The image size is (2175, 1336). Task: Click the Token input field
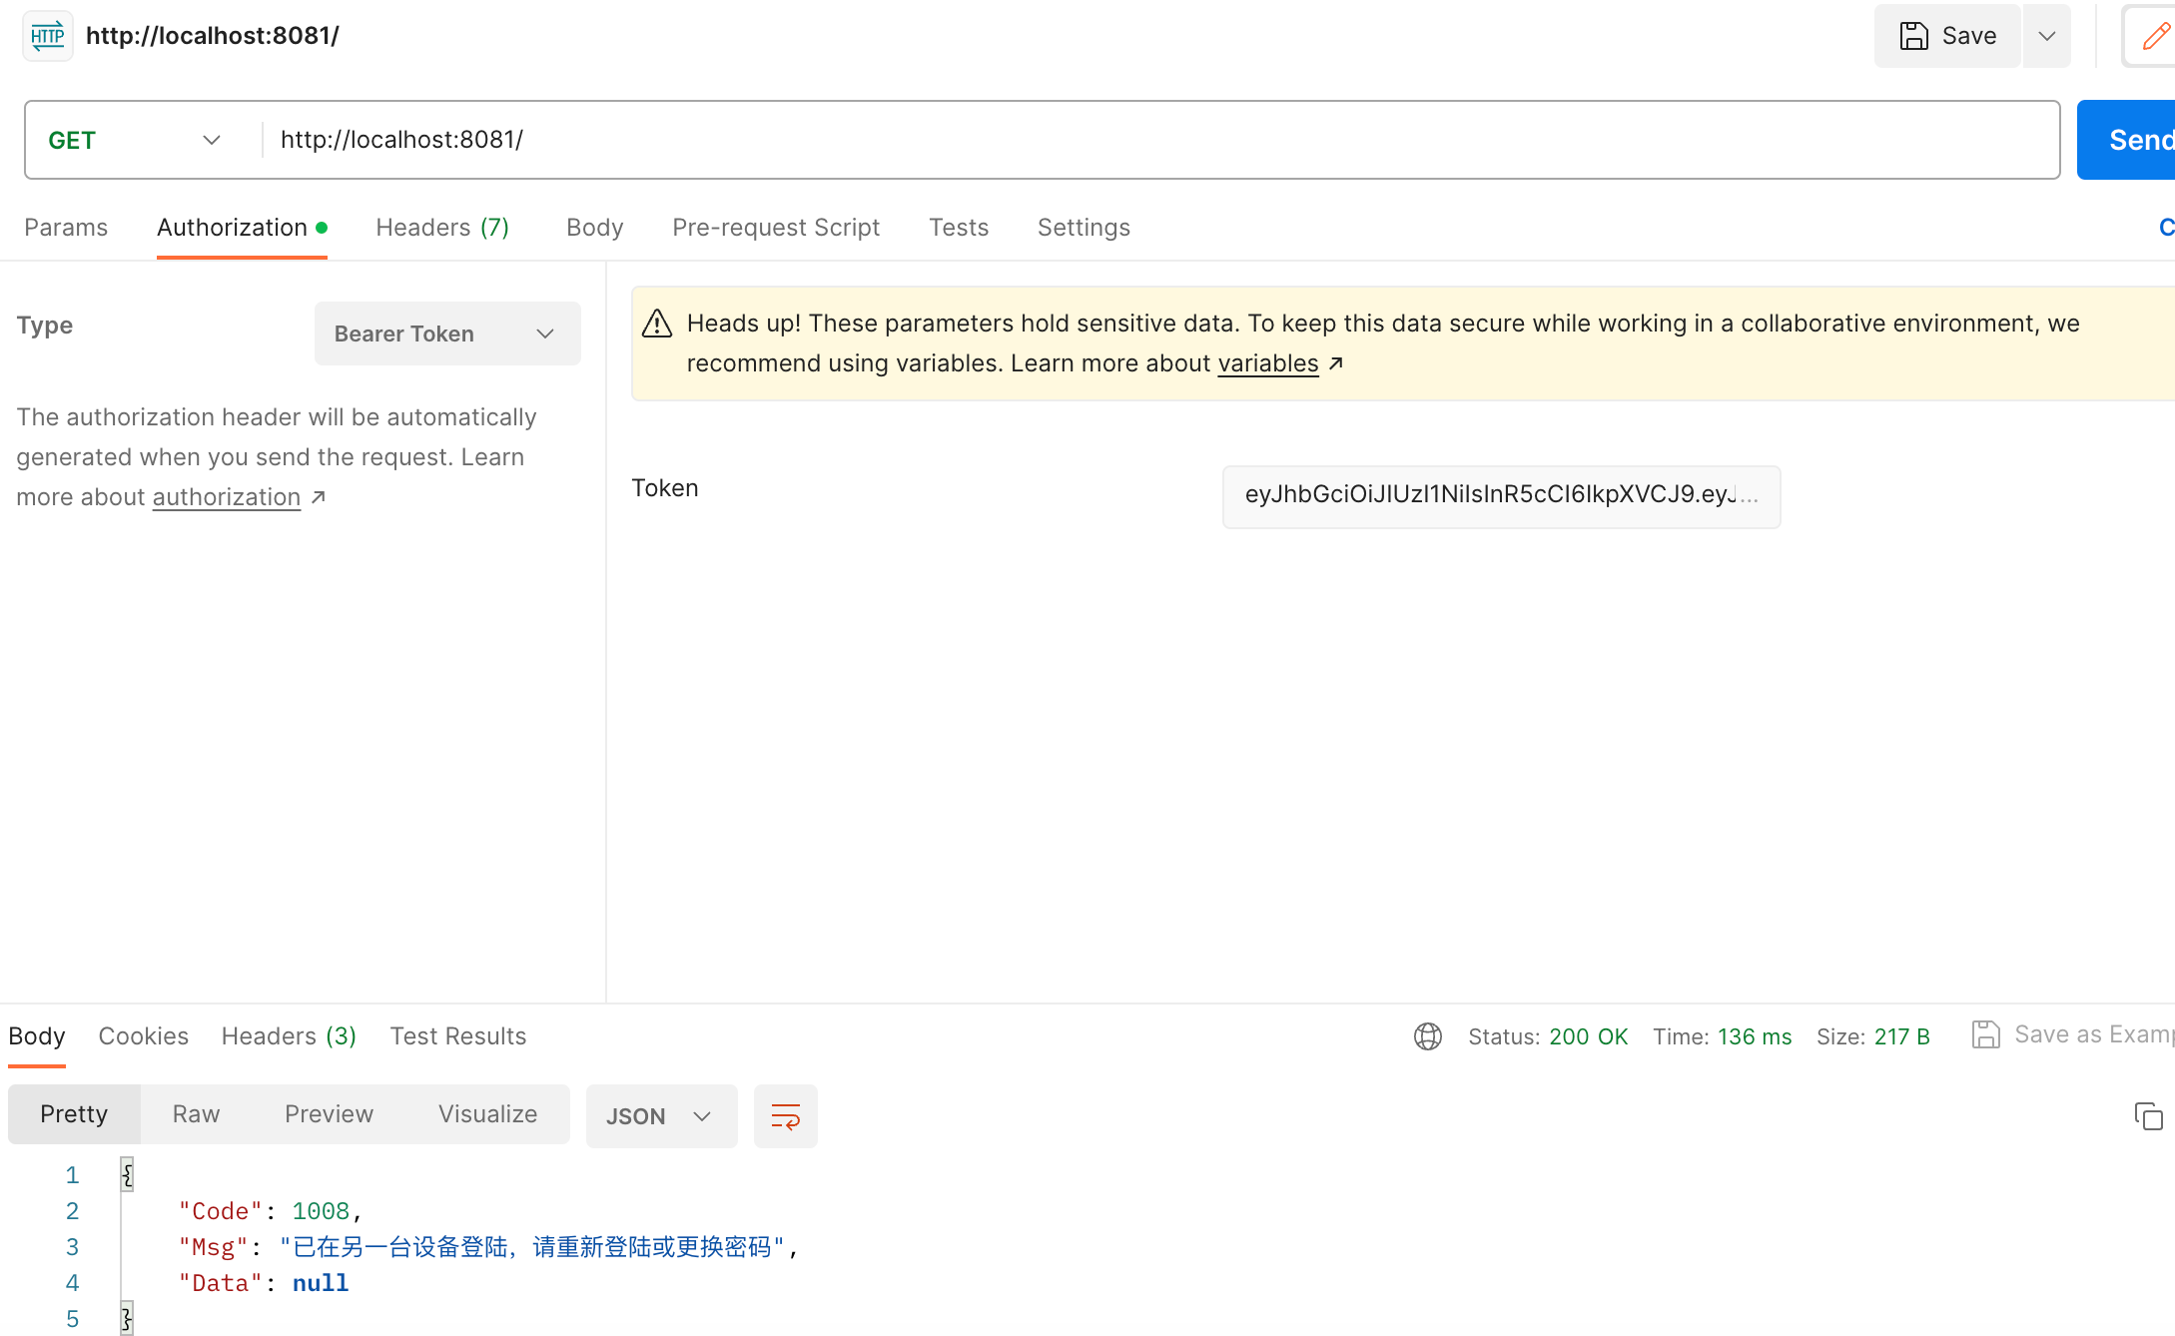[1501, 496]
